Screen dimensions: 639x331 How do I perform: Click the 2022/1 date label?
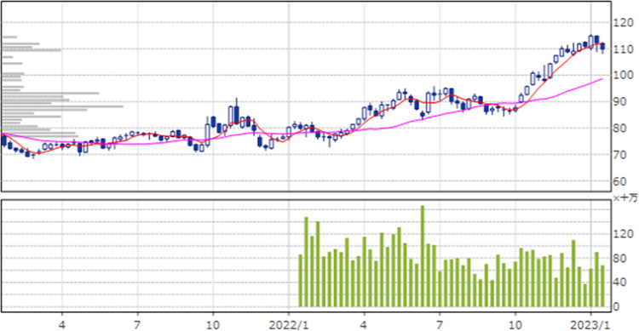tap(289, 325)
